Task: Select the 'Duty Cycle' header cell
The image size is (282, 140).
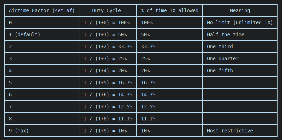Action: click(107, 11)
